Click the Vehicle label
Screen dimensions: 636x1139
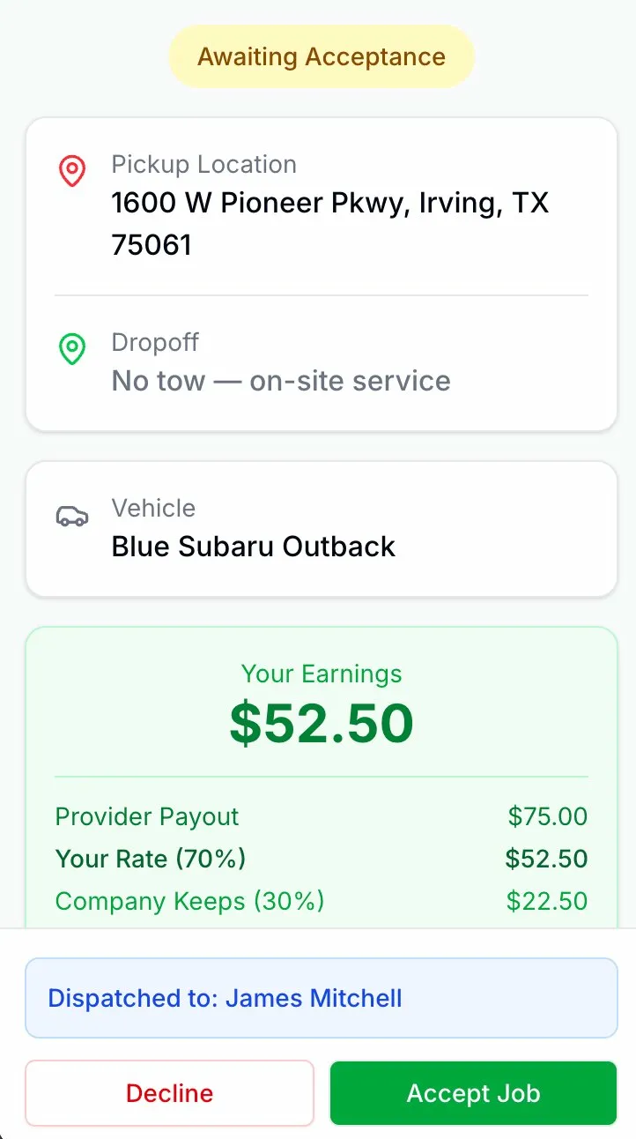click(153, 508)
